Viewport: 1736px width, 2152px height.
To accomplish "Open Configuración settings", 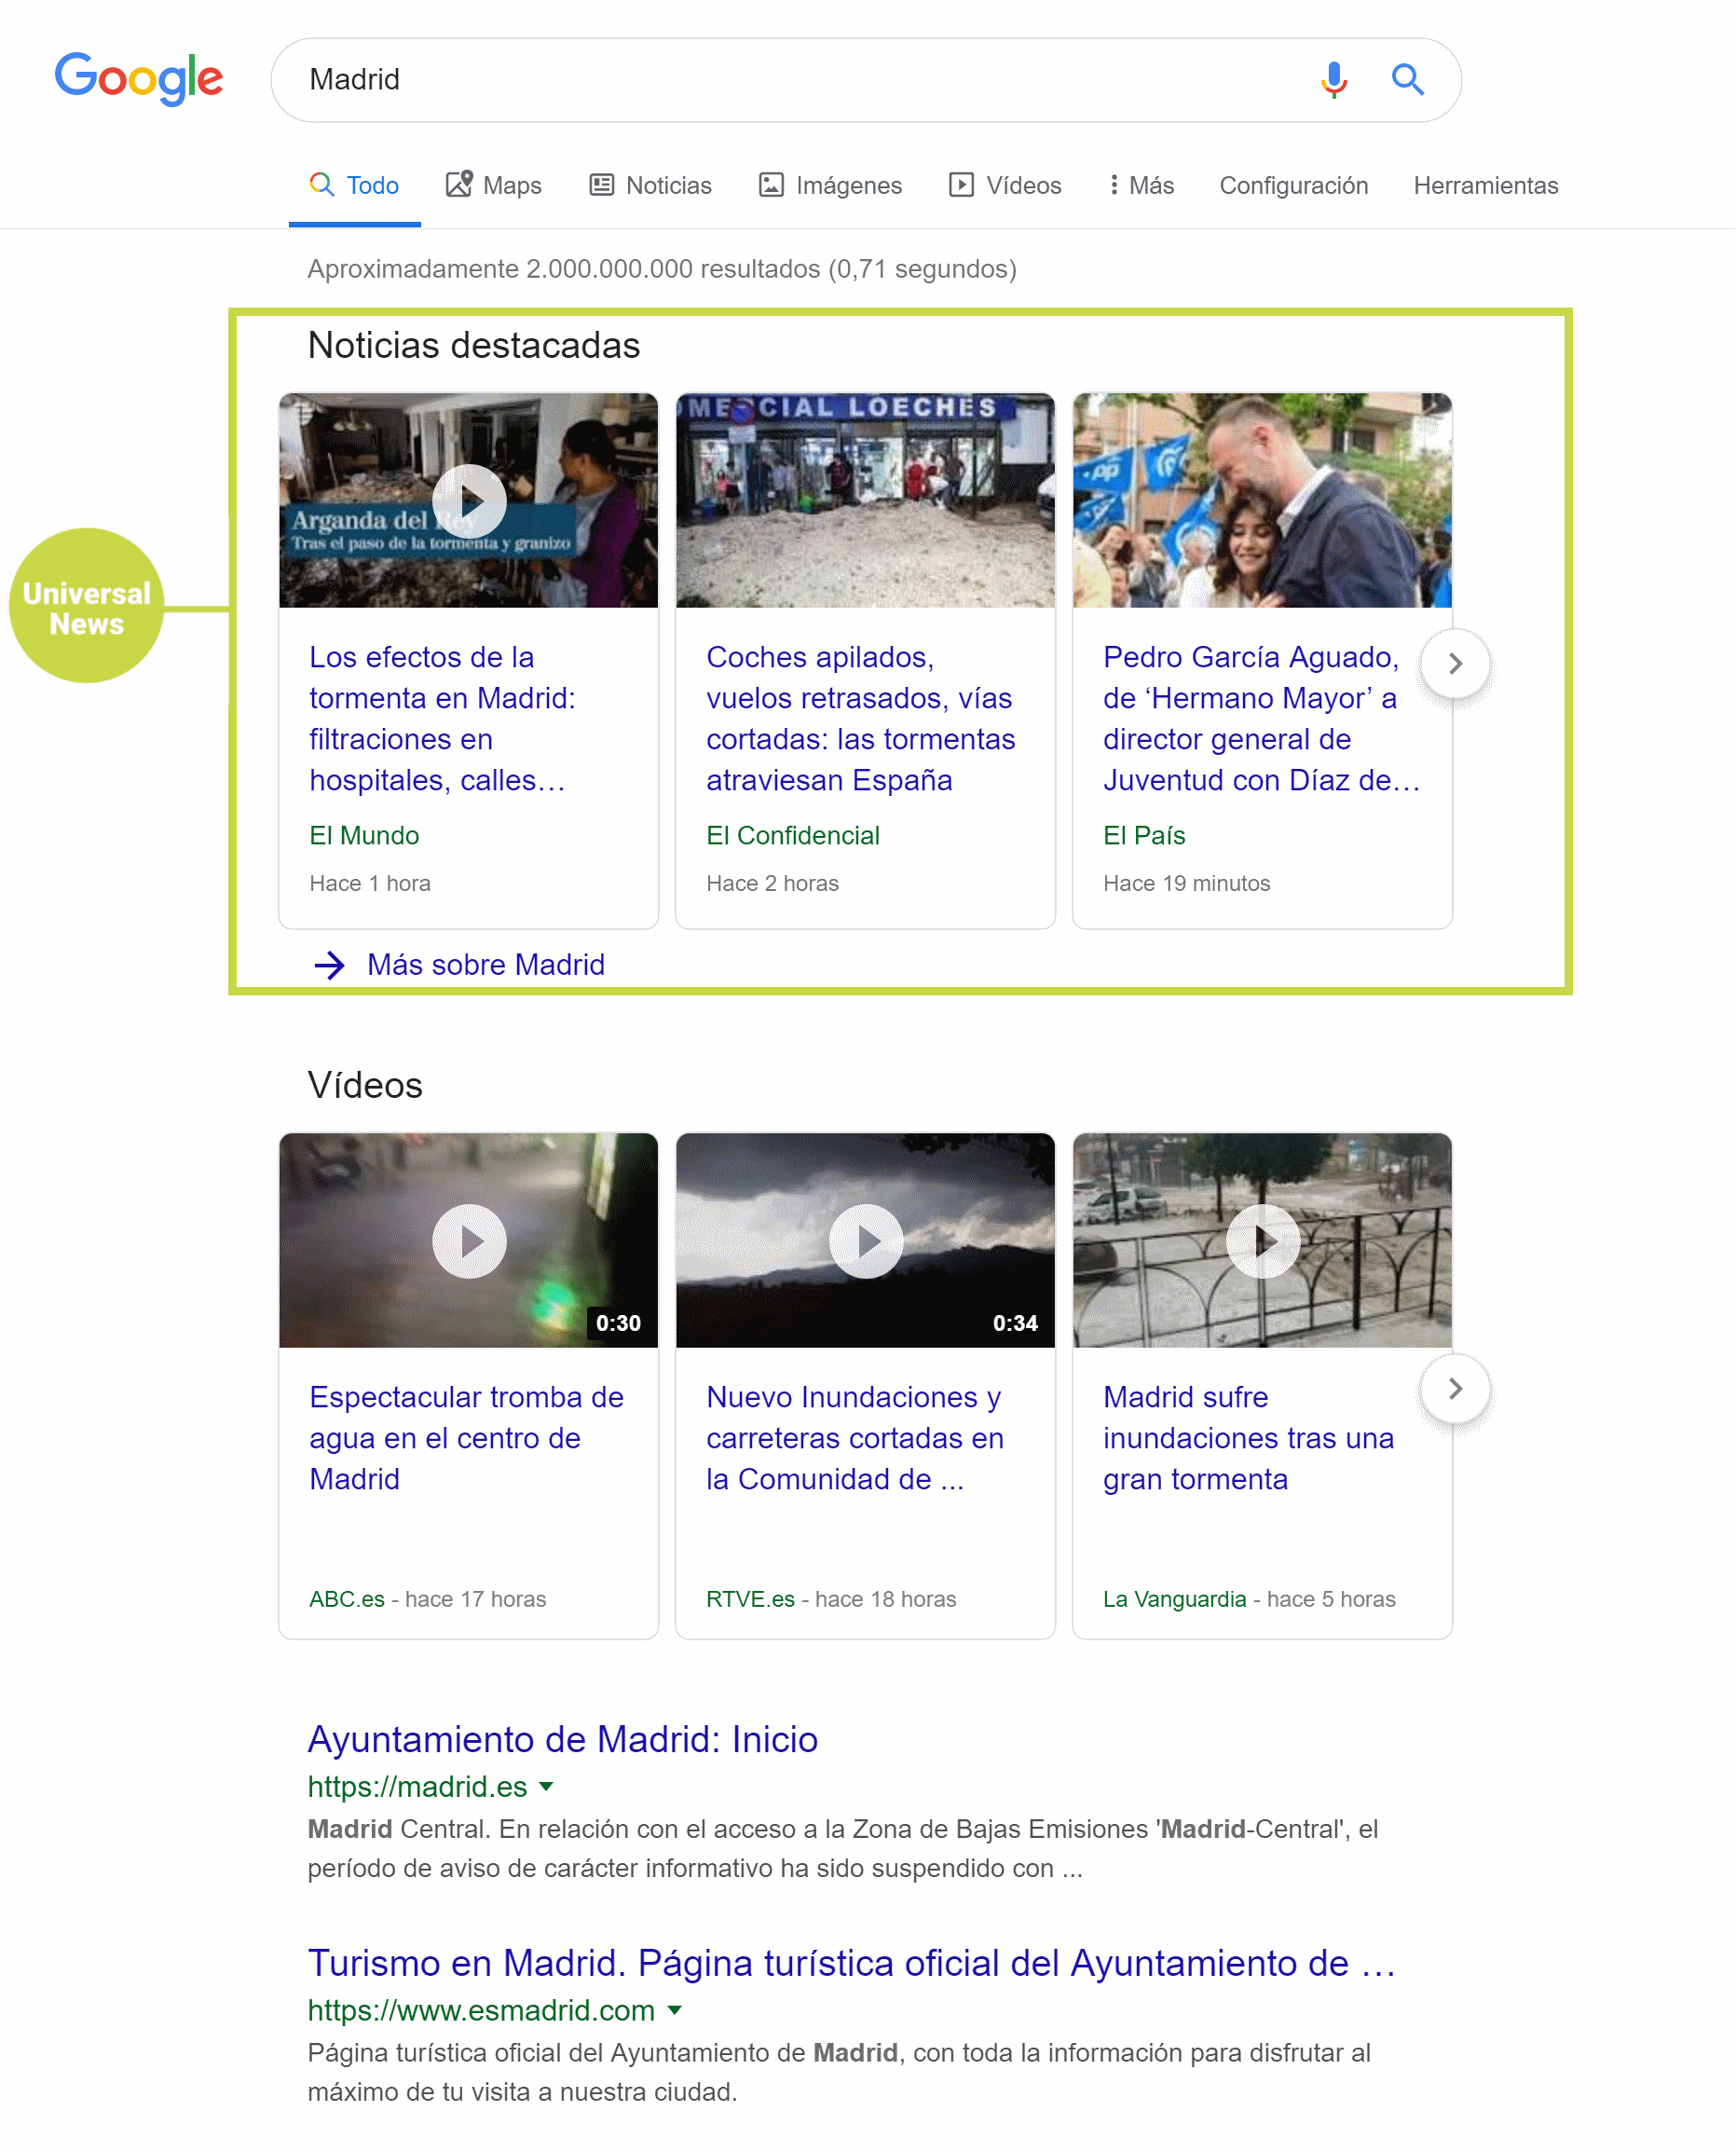I will coord(1294,185).
